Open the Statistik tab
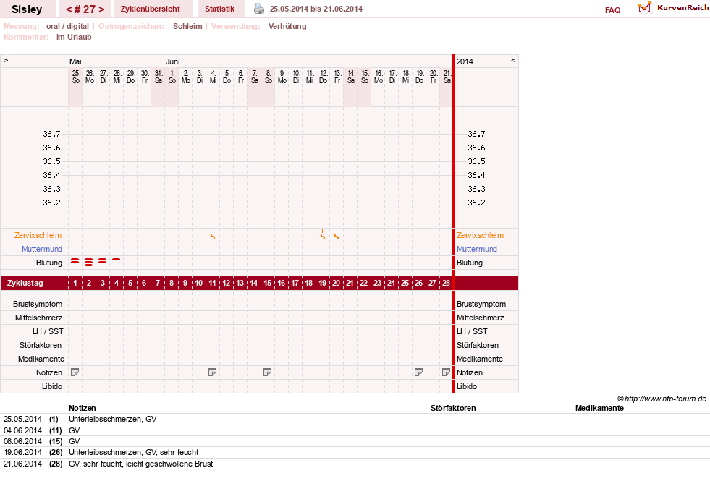 click(x=219, y=9)
